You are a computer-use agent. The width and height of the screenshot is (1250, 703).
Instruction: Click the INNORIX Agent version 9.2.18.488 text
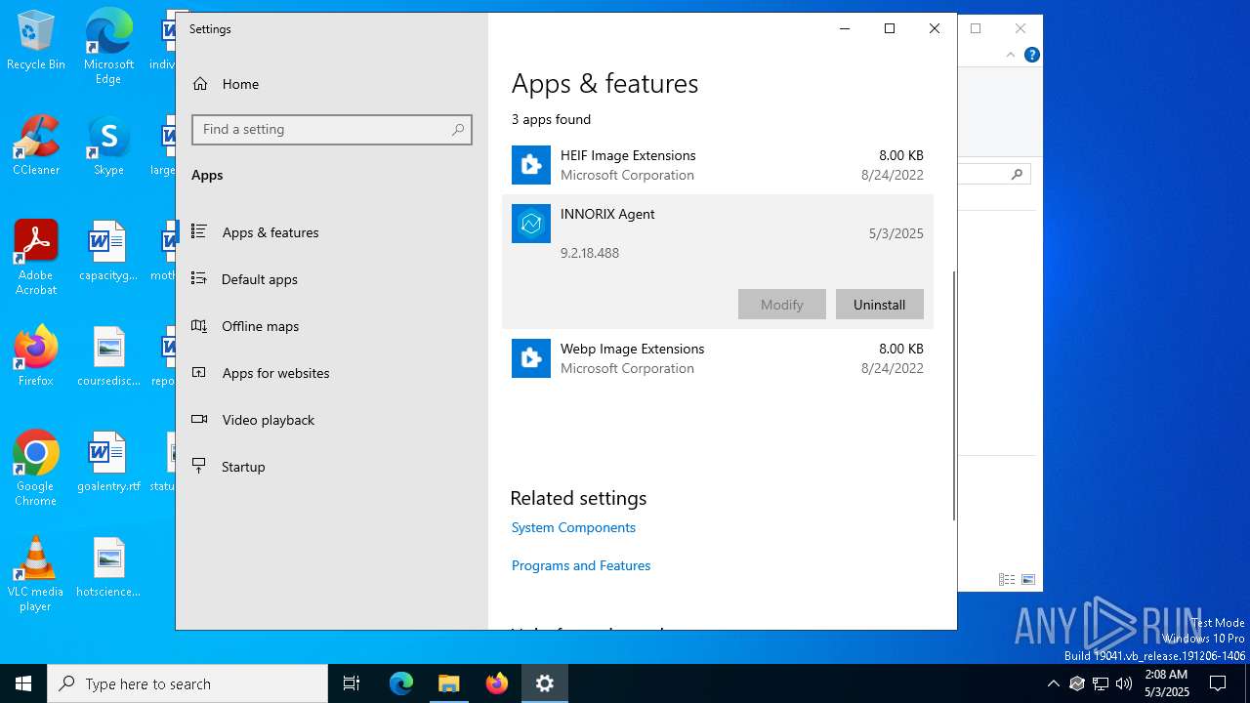tap(590, 253)
